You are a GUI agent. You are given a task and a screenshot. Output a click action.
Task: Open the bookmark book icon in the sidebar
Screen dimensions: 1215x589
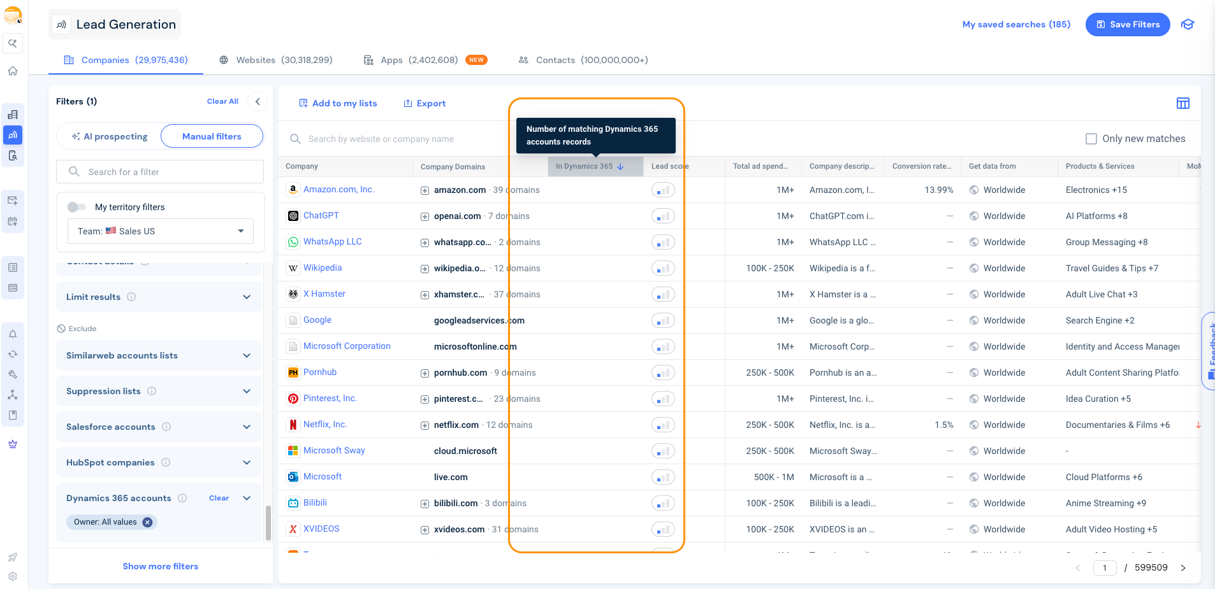(13, 415)
